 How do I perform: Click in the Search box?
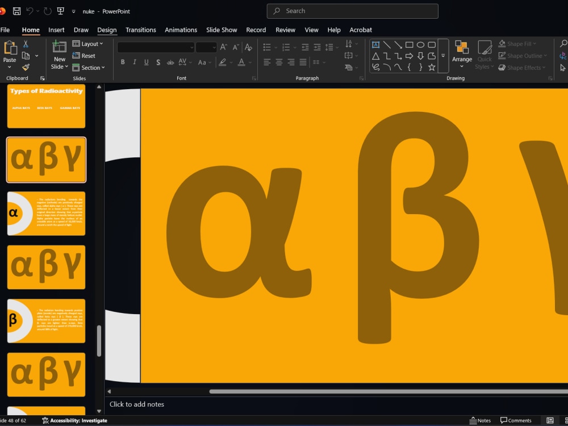[x=353, y=11]
